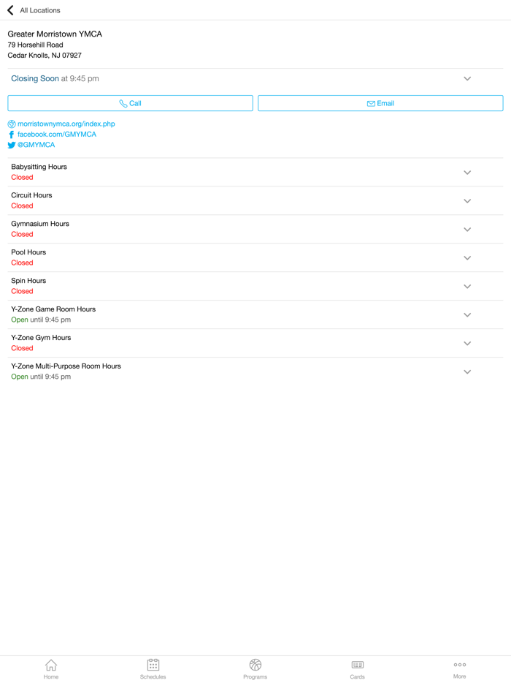Tap the Spin Hours label
Image resolution: width=511 pixels, height=683 pixels.
click(x=28, y=281)
